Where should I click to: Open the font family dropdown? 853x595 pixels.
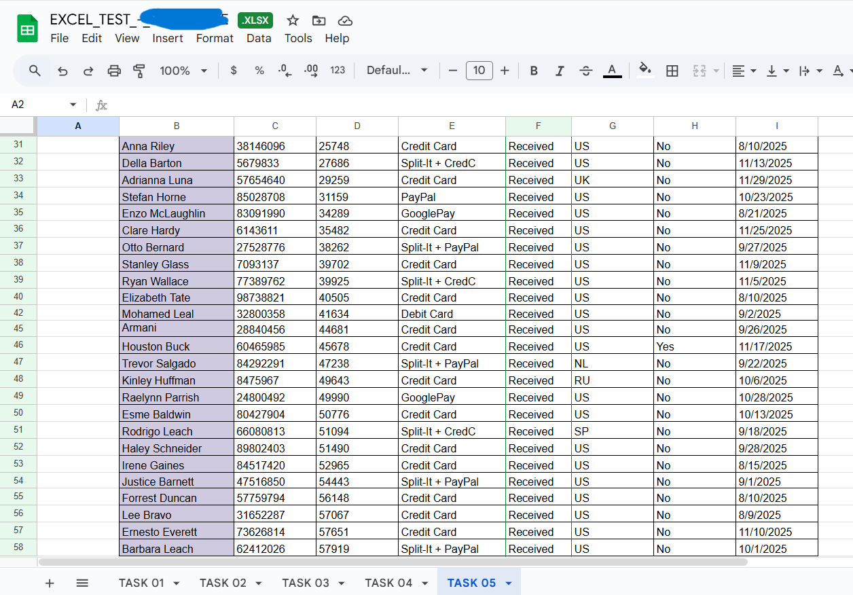pyautogui.click(x=397, y=71)
